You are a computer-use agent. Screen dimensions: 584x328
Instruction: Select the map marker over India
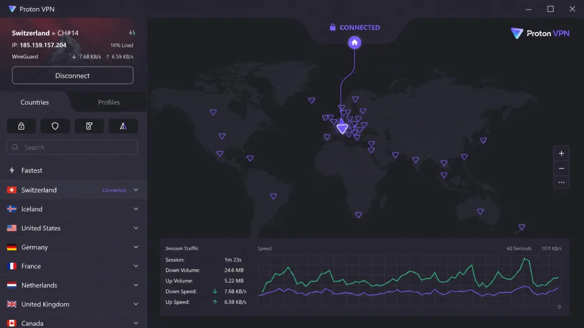pos(416,160)
